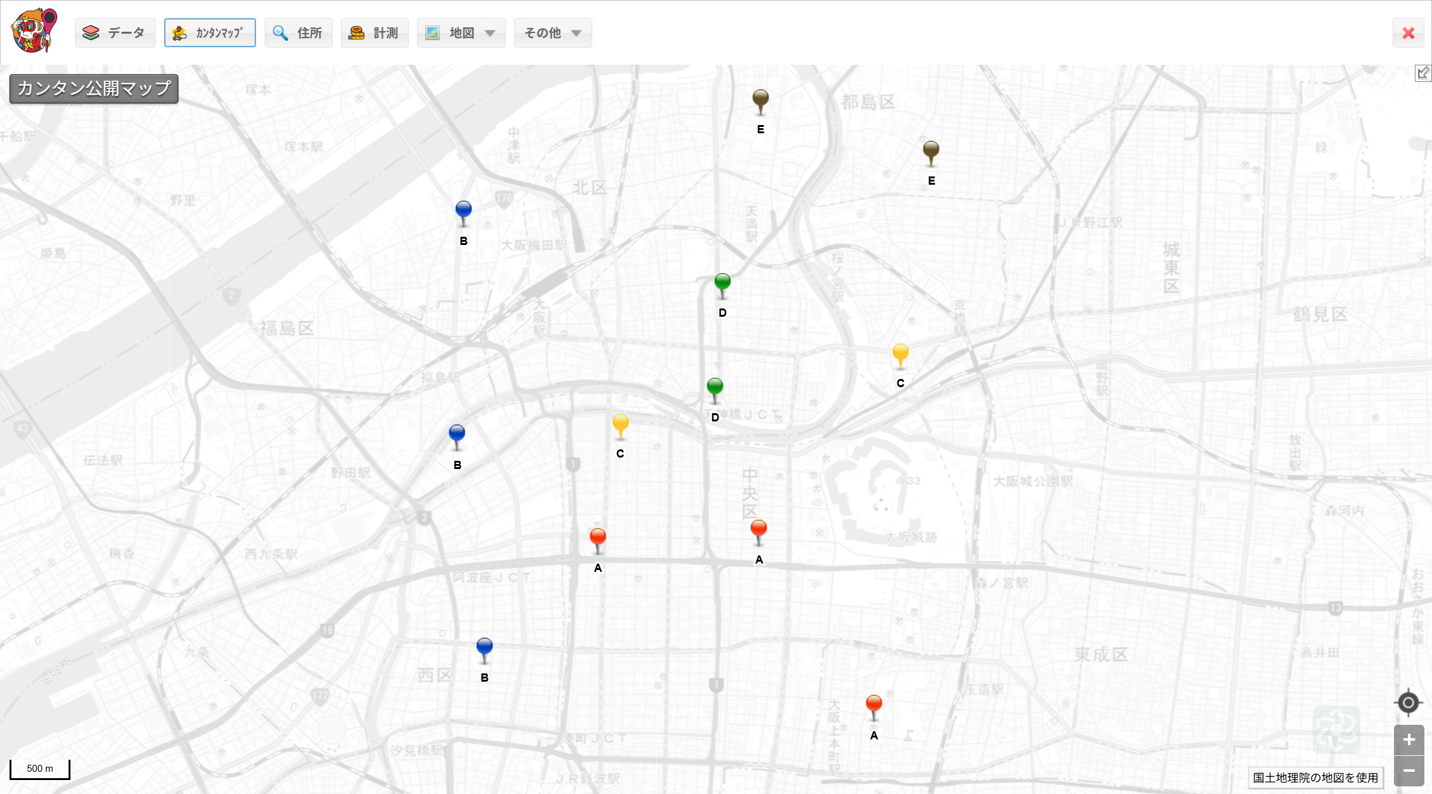Open the 住所 address search
The image size is (1432, 794).
pyautogui.click(x=298, y=33)
